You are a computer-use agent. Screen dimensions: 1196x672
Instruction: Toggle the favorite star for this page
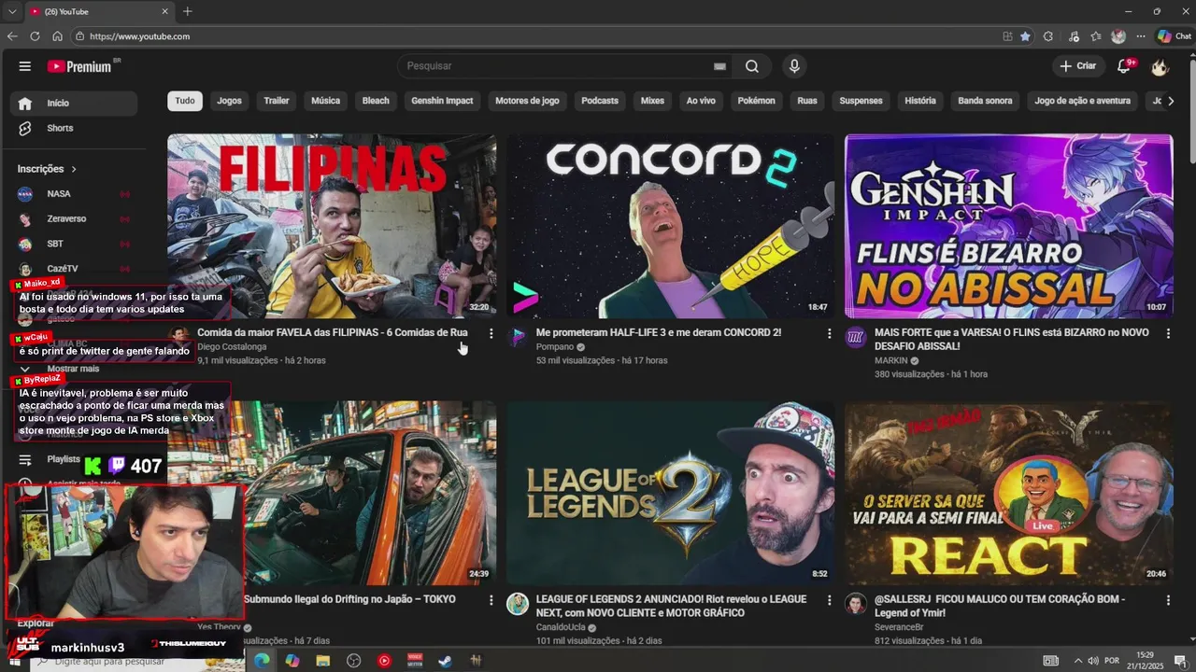pos(1025,36)
